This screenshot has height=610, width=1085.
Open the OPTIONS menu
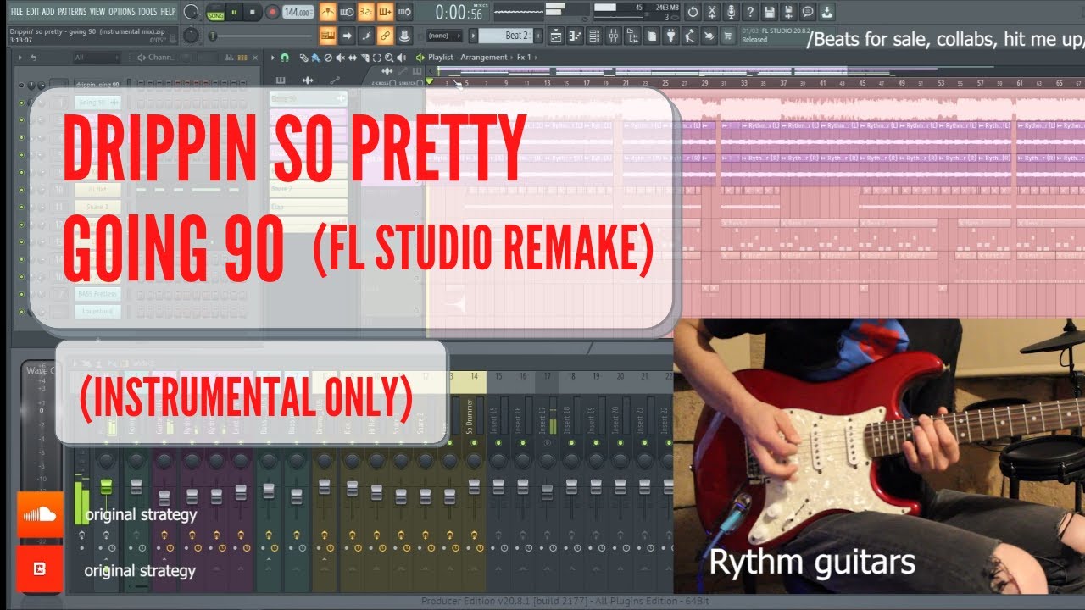click(122, 12)
